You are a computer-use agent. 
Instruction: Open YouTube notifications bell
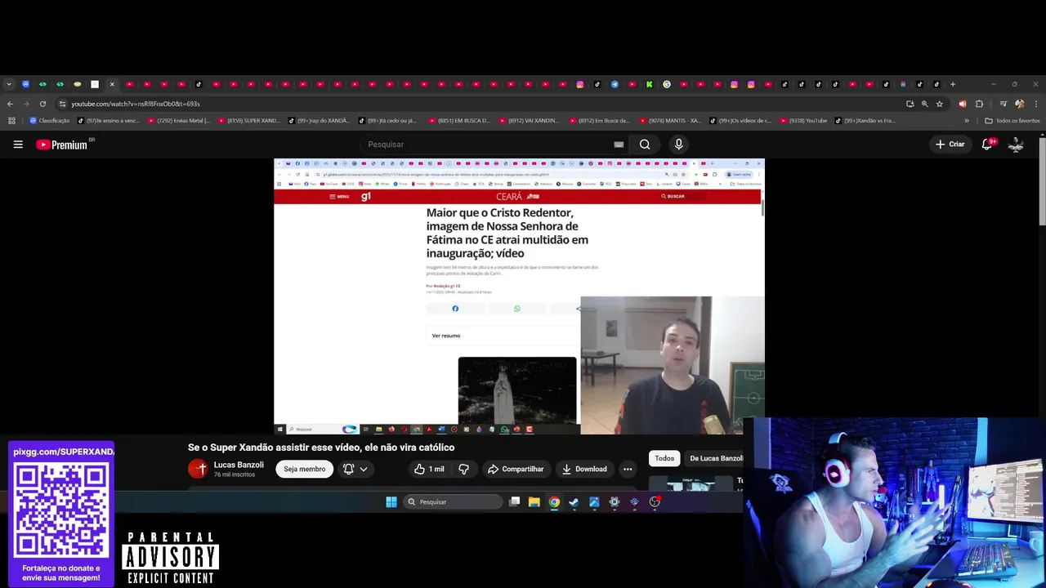coord(987,144)
